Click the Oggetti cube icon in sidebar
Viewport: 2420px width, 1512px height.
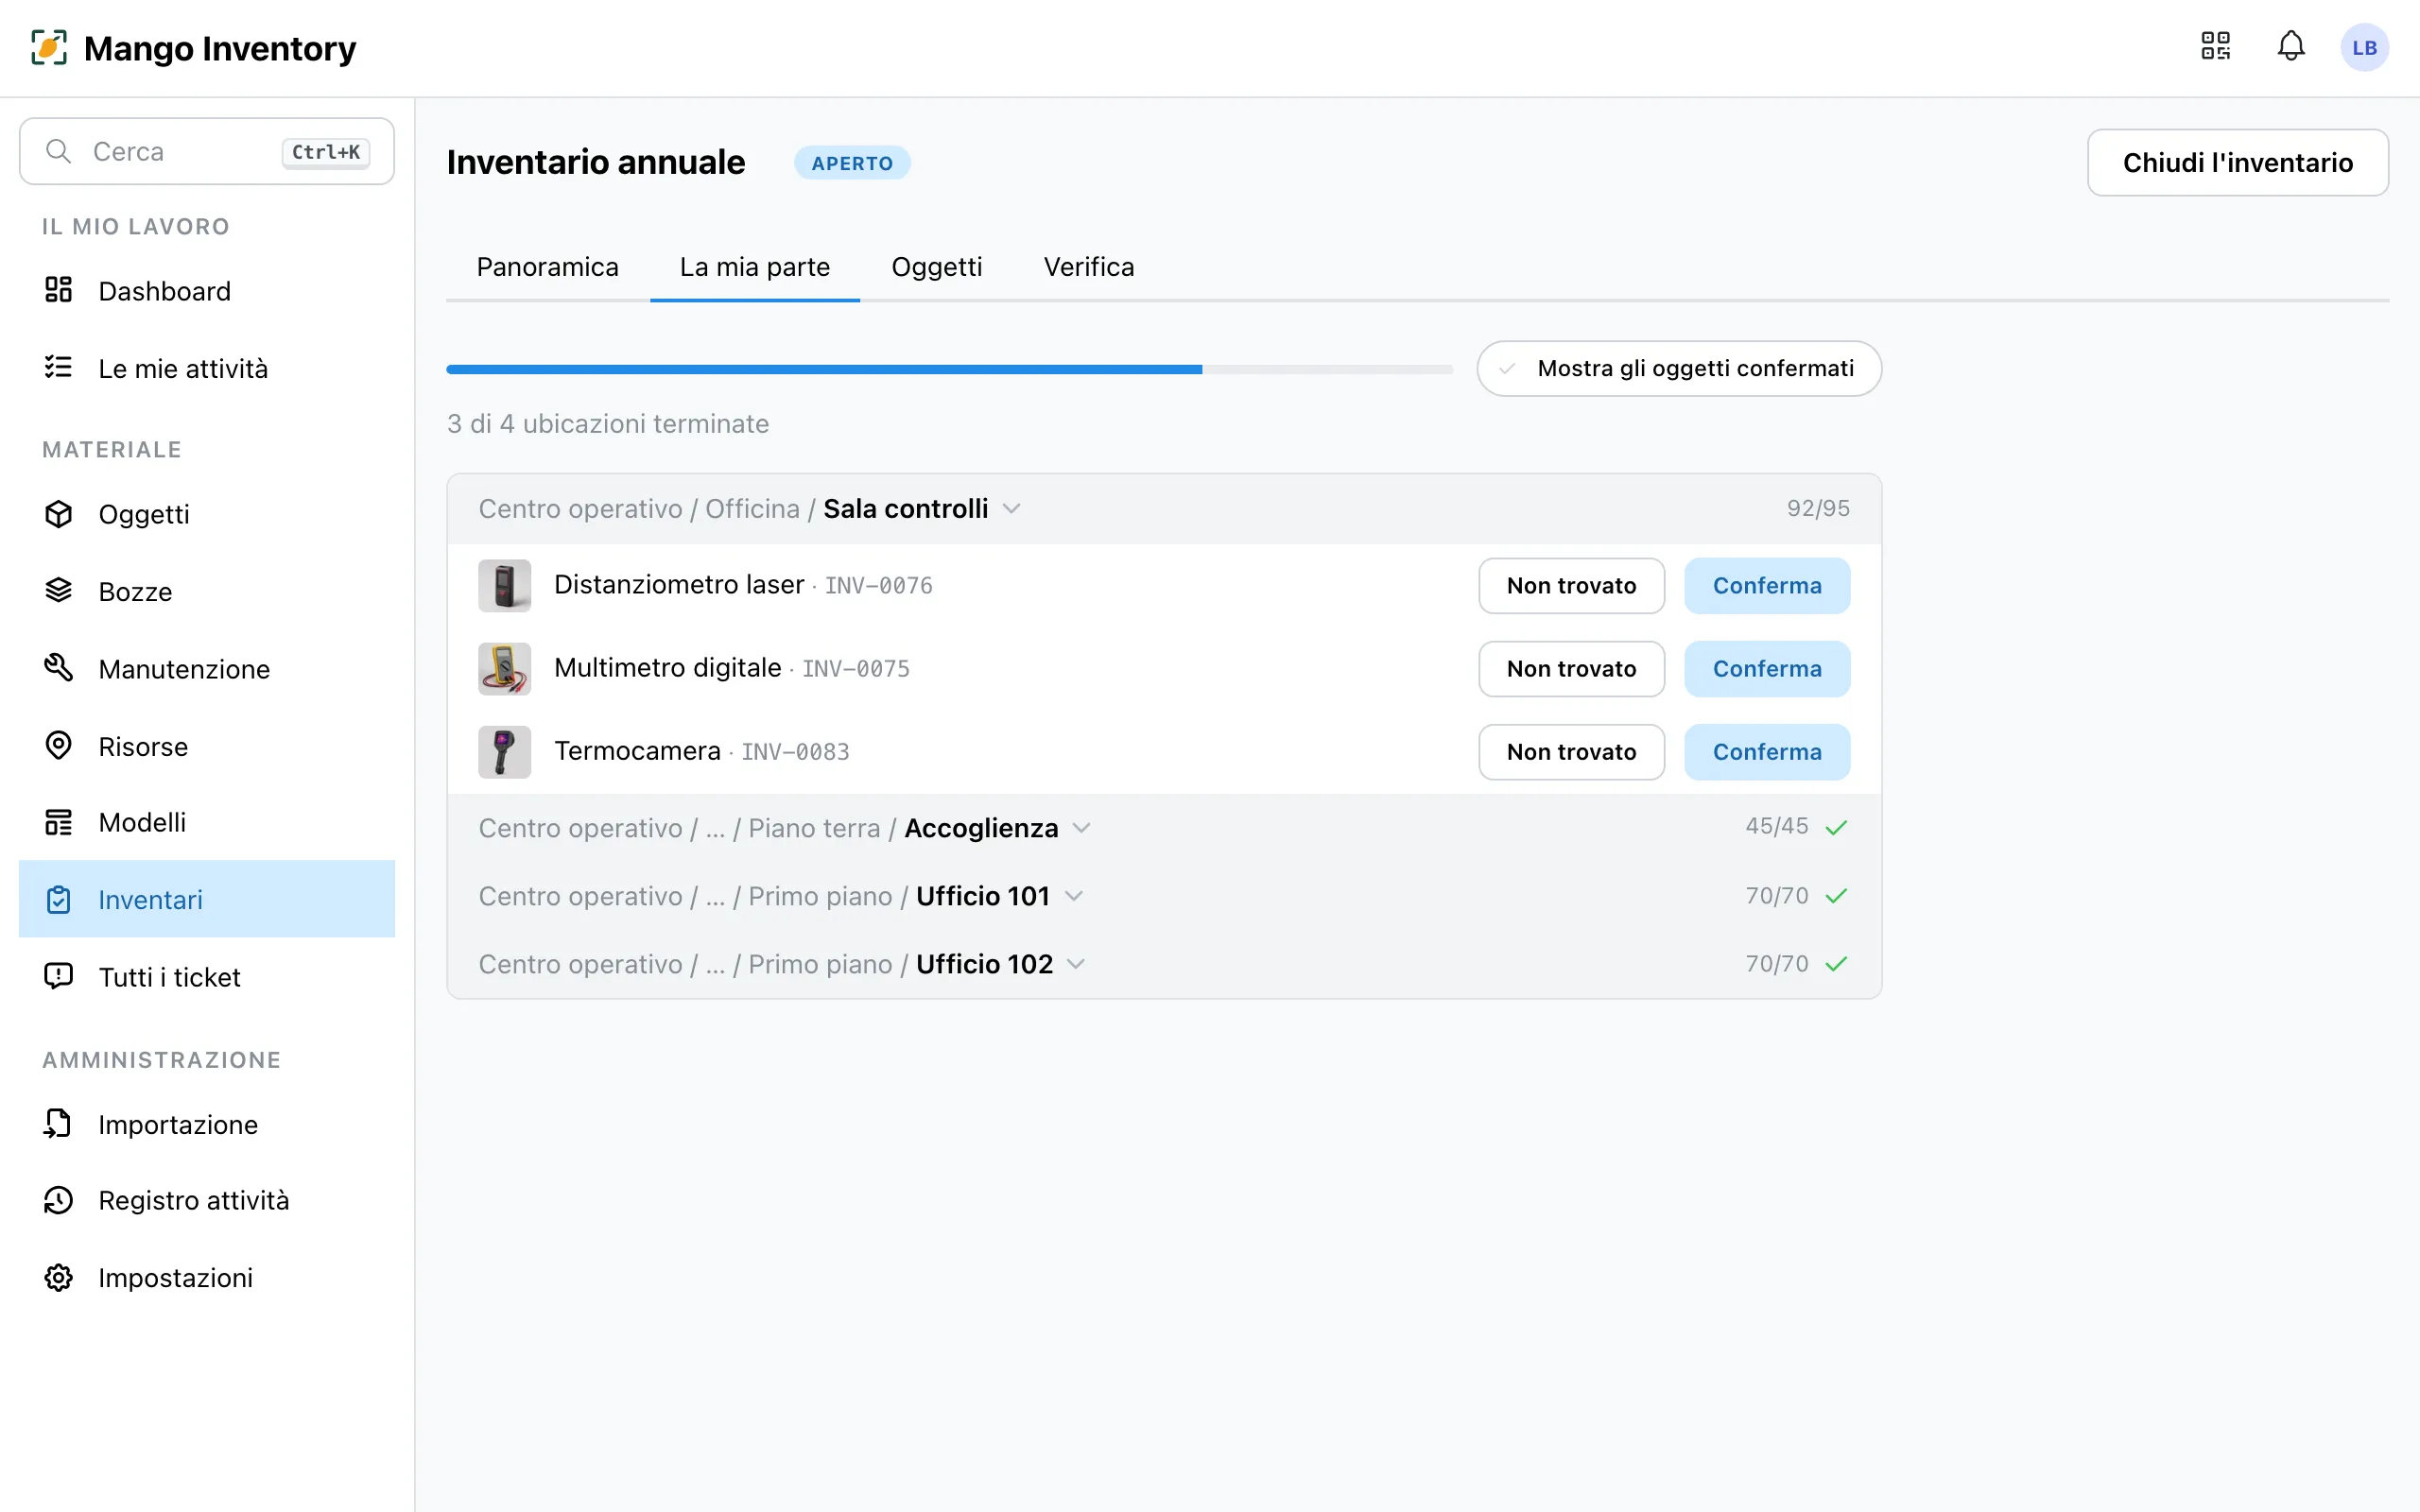pyautogui.click(x=59, y=513)
